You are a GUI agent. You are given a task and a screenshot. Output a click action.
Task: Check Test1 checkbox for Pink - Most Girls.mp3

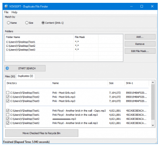pos(8,93)
